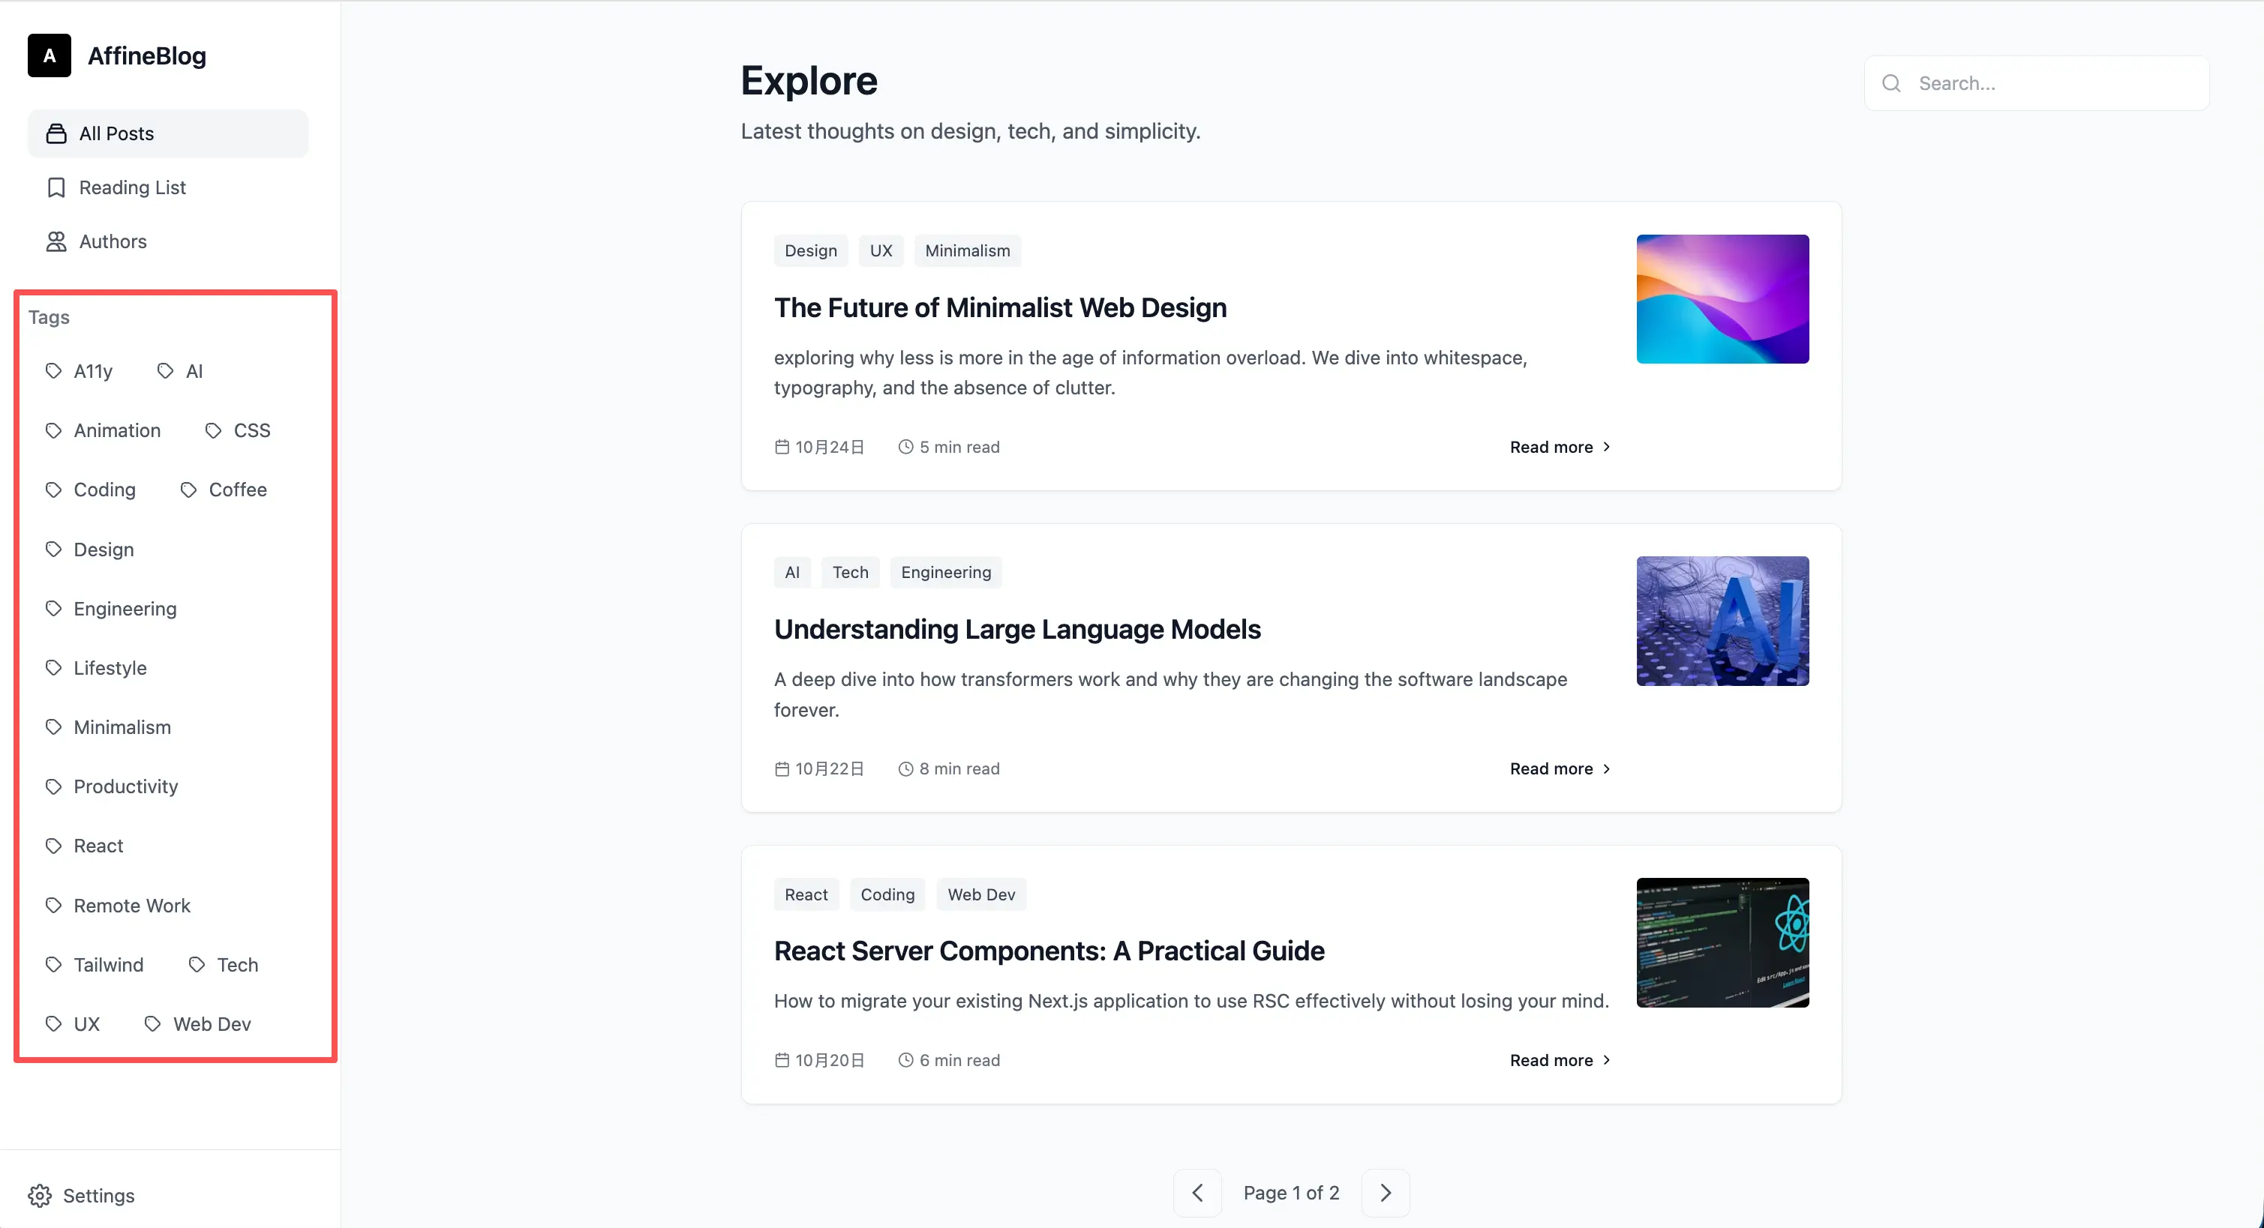Click the search magnifier icon
This screenshot has height=1228, width=2264.
[1891, 83]
